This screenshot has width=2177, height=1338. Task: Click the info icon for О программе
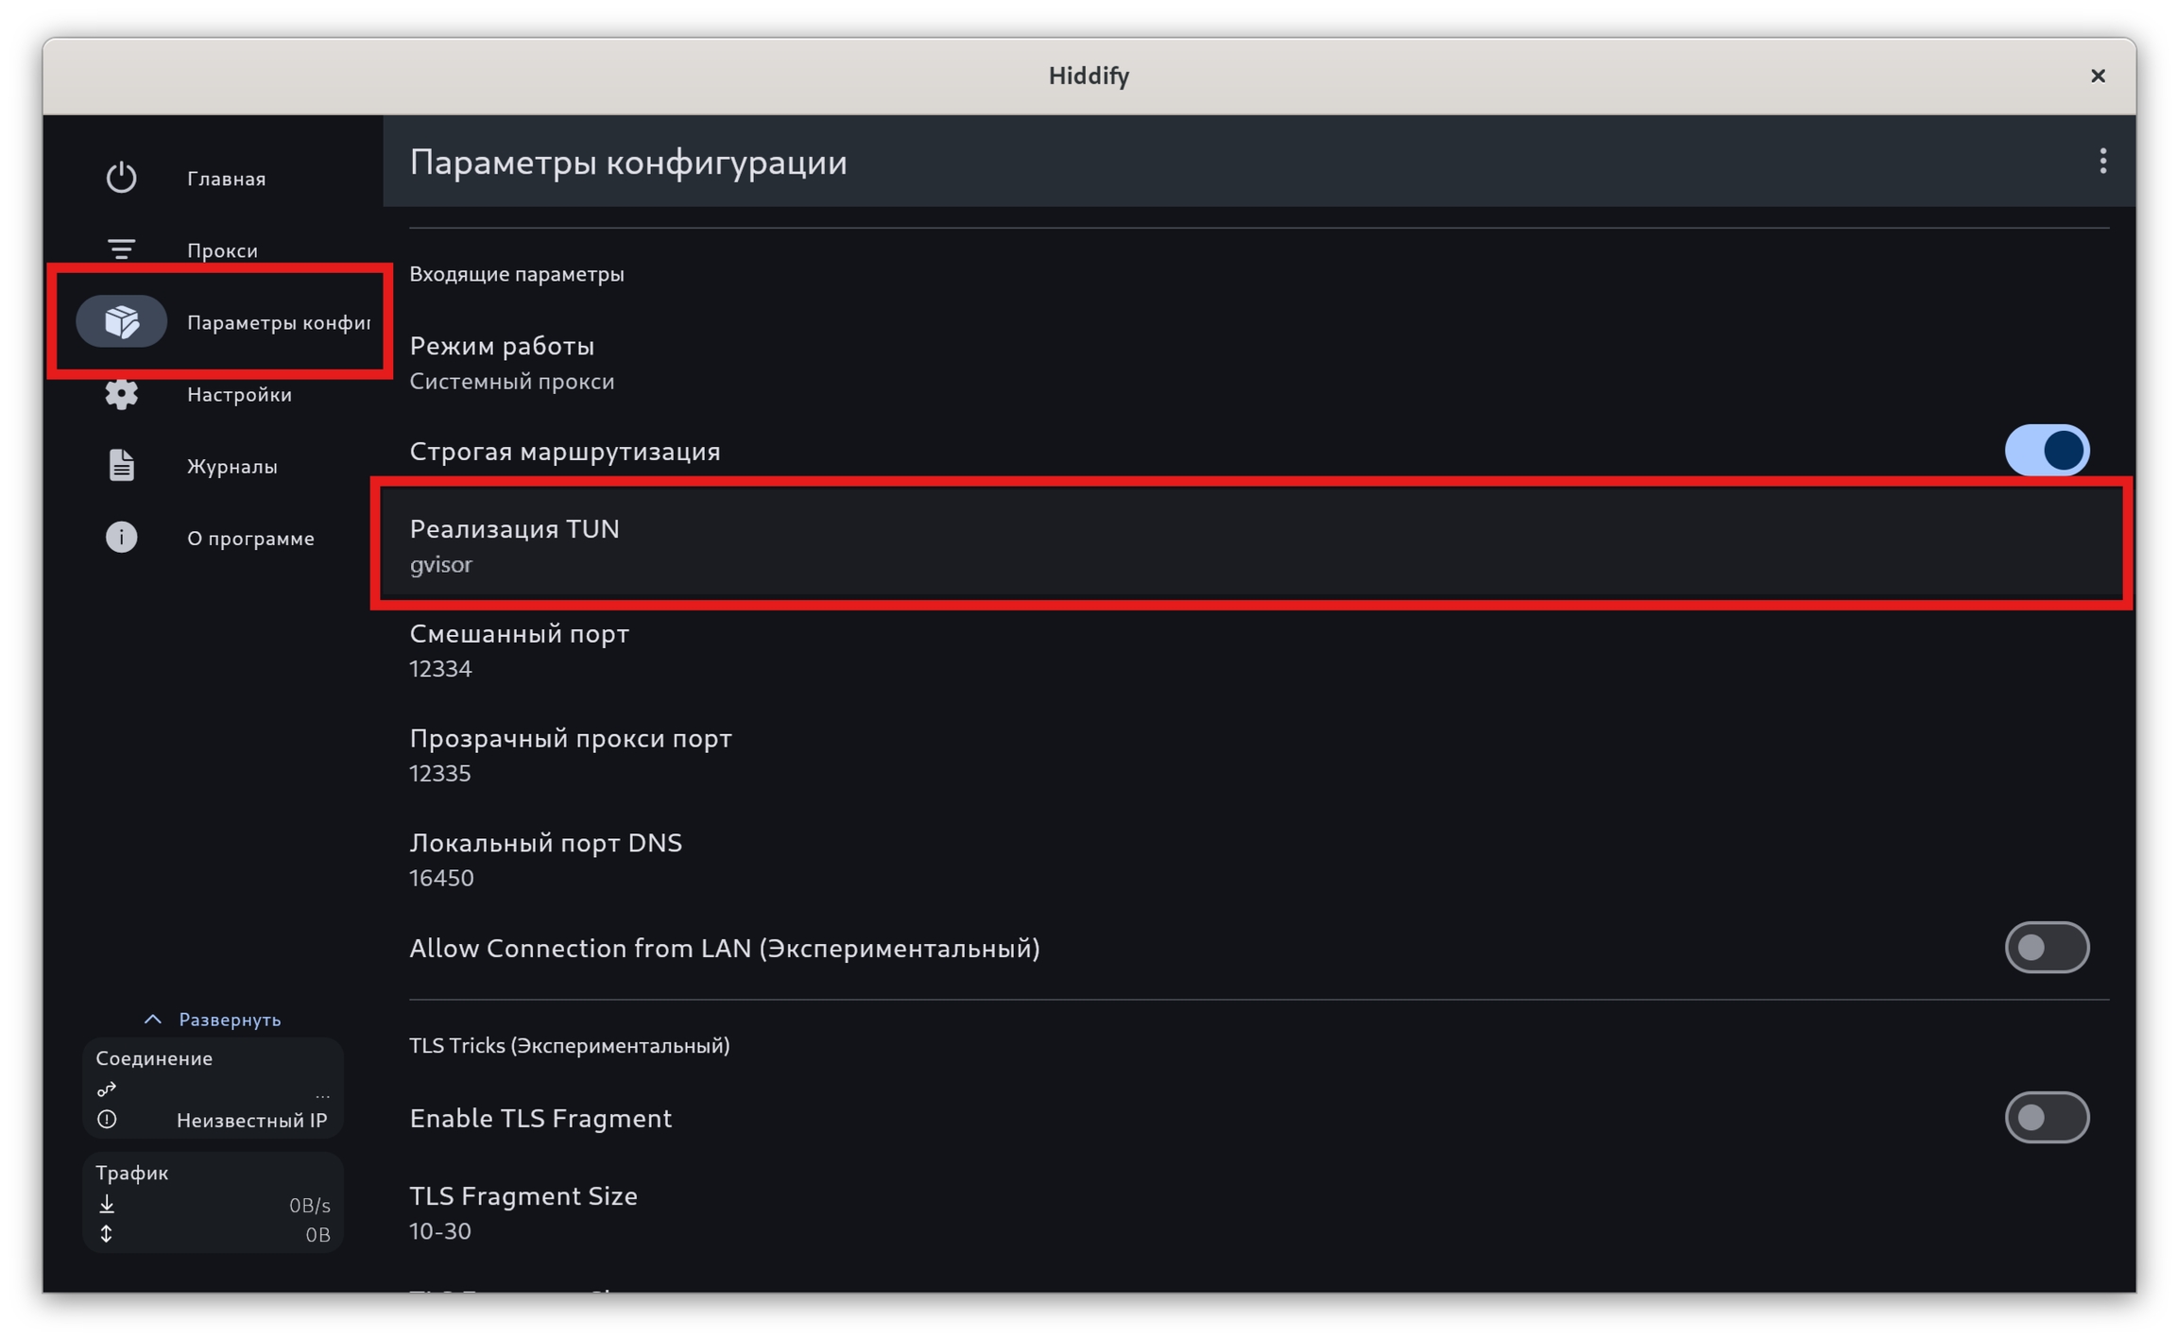[x=121, y=538]
